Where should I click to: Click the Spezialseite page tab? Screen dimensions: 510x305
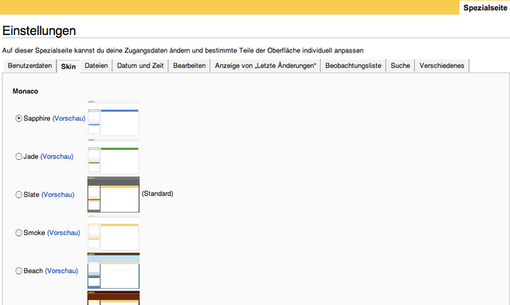(x=485, y=8)
